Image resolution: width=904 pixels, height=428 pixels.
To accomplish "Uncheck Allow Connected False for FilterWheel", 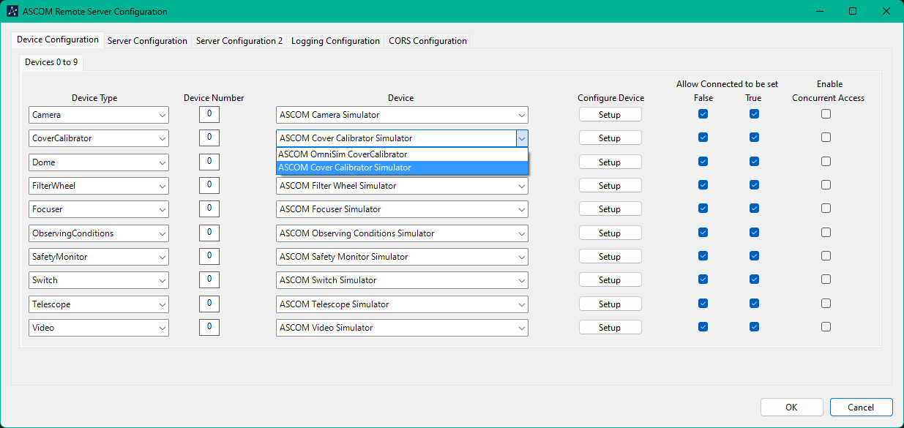I will [x=703, y=185].
